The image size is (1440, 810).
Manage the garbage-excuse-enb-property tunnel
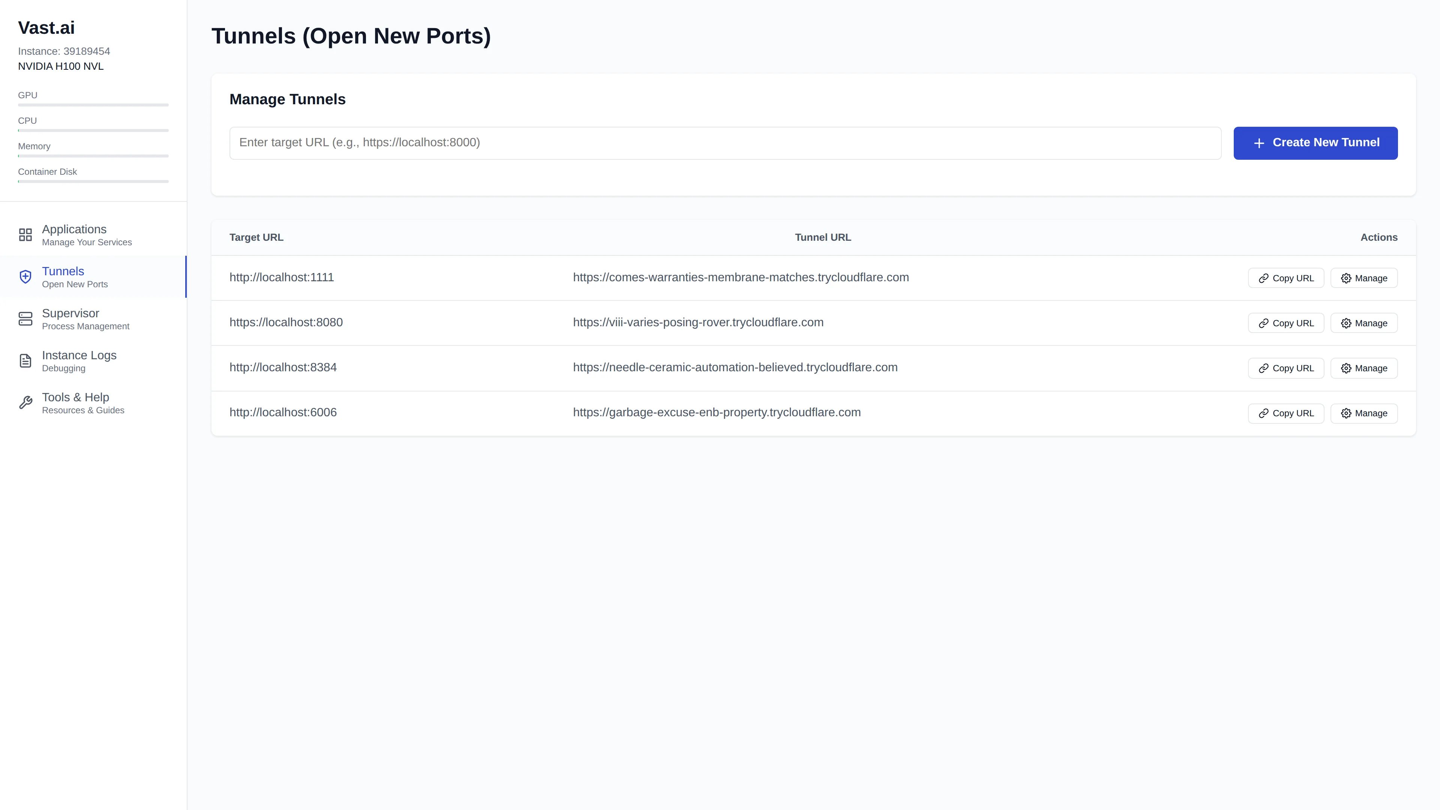(1364, 413)
